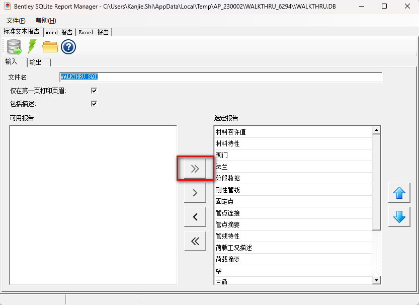Maximize the Report Manager window
419x305 pixels.
tap(384, 6)
